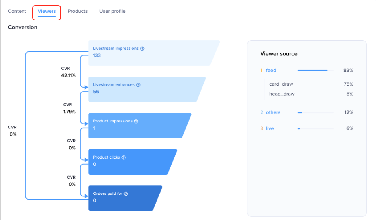The image size is (380, 220).
Task: Select the others viewer source
Action: pos(273,112)
